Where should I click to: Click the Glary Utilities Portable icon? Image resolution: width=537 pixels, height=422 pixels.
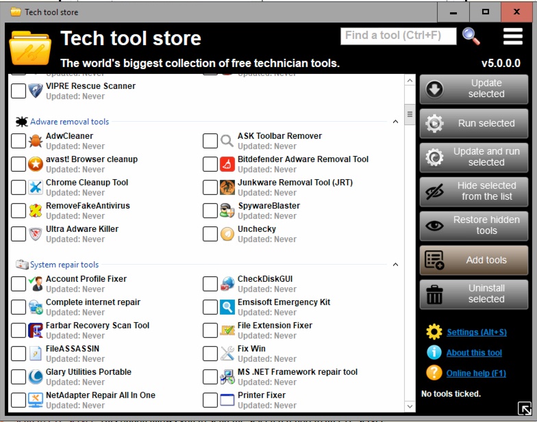(36, 377)
